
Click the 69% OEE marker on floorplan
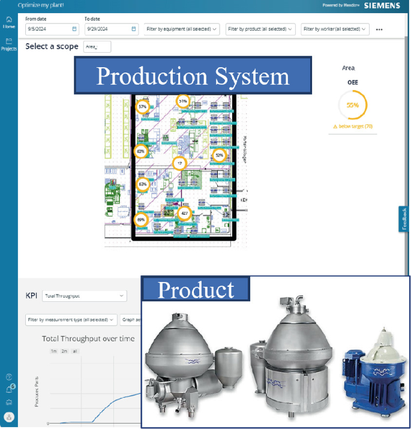point(140,220)
